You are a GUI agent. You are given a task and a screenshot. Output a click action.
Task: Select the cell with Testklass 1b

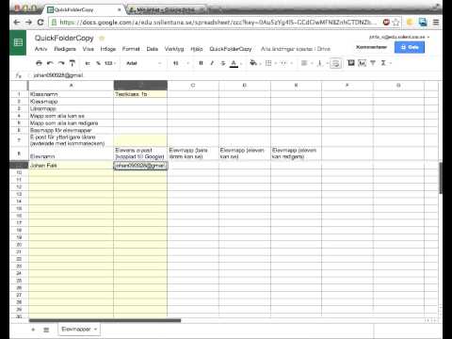pos(140,94)
